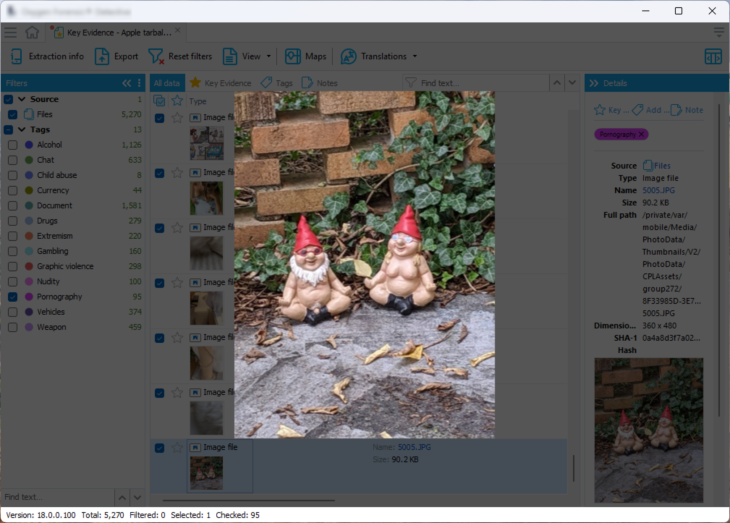Toggle side panel layout icon
The height and width of the screenshot is (523, 730).
pyautogui.click(x=713, y=57)
